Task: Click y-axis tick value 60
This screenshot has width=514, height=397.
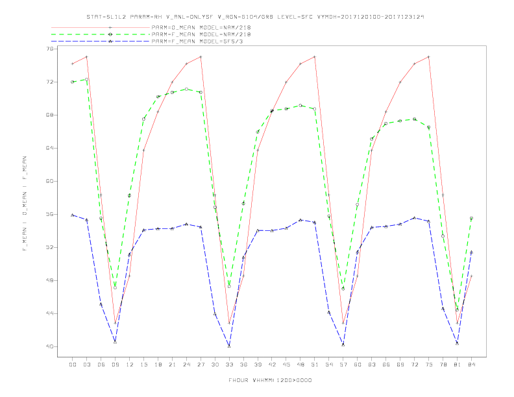Action: click(x=51, y=181)
